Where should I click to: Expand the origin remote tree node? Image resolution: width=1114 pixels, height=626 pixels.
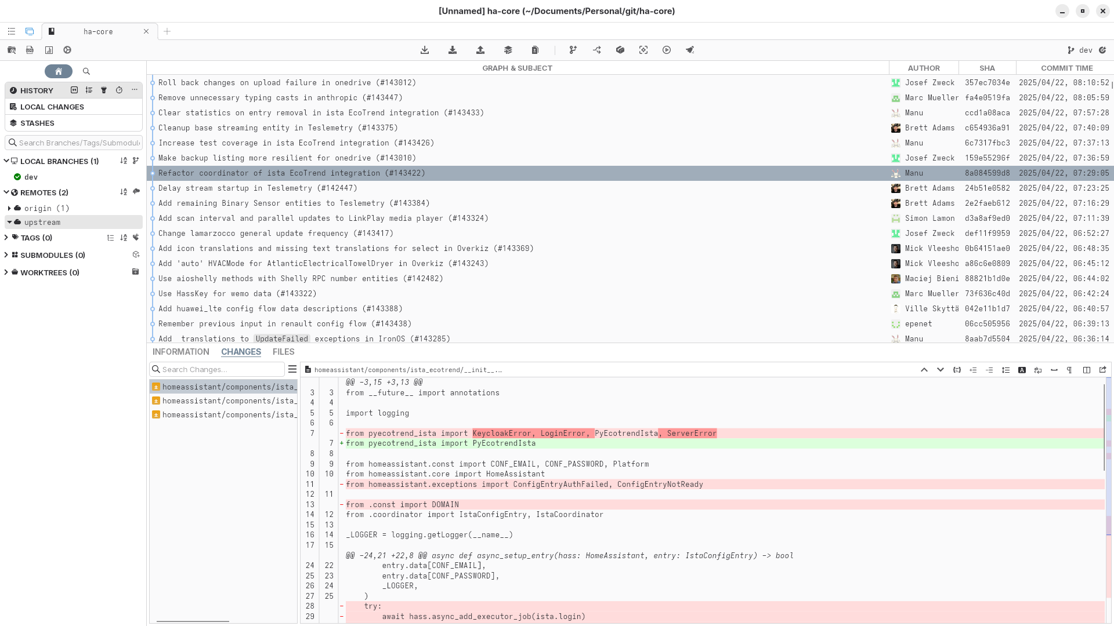[x=9, y=208]
